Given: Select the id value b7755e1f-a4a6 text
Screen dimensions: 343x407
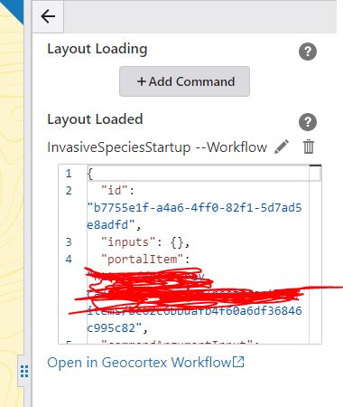Looking at the screenshot, I should [x=194, y=216].
